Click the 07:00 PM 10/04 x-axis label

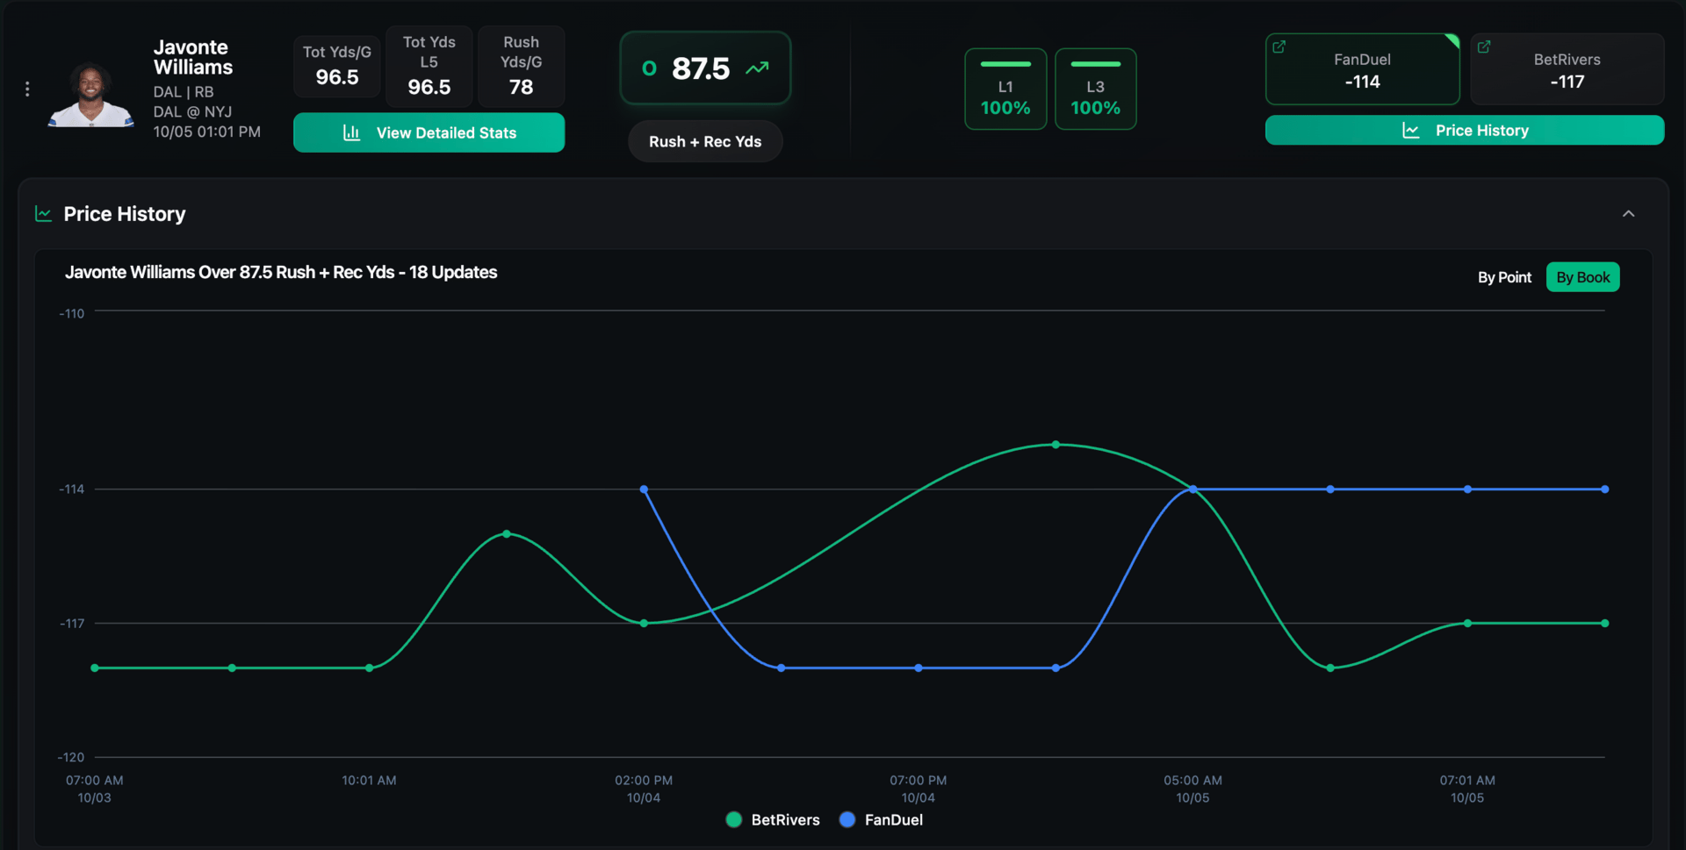tap(918, 789)
